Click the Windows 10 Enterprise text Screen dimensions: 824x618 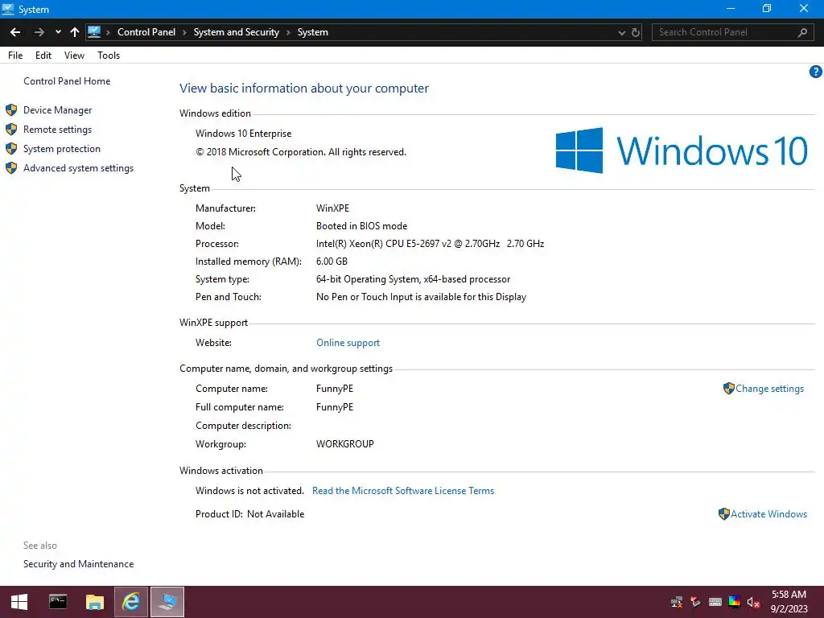[x=243, y=134]
